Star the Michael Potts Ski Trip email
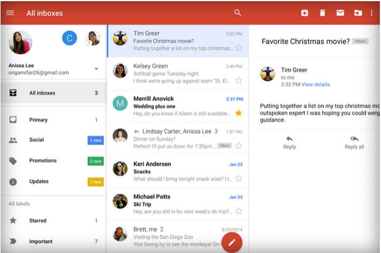381x253 pixels. 239,211
